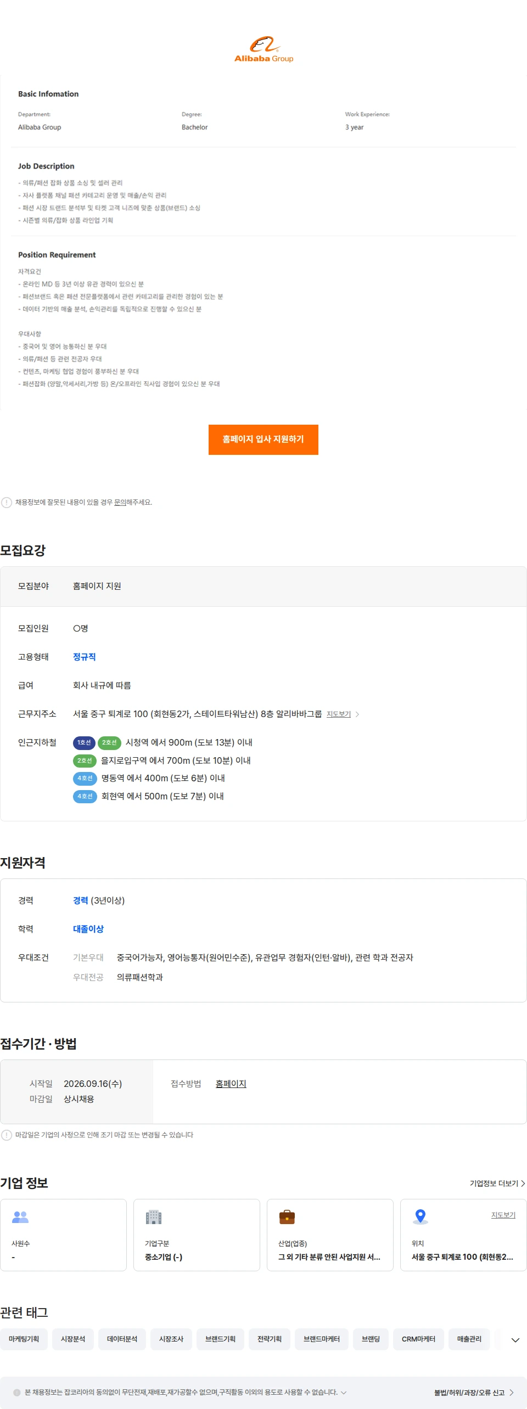Screen dimensions: 527x1409
Task: Click the 4호선 badge beside 회현역
Action: [85, 797]
